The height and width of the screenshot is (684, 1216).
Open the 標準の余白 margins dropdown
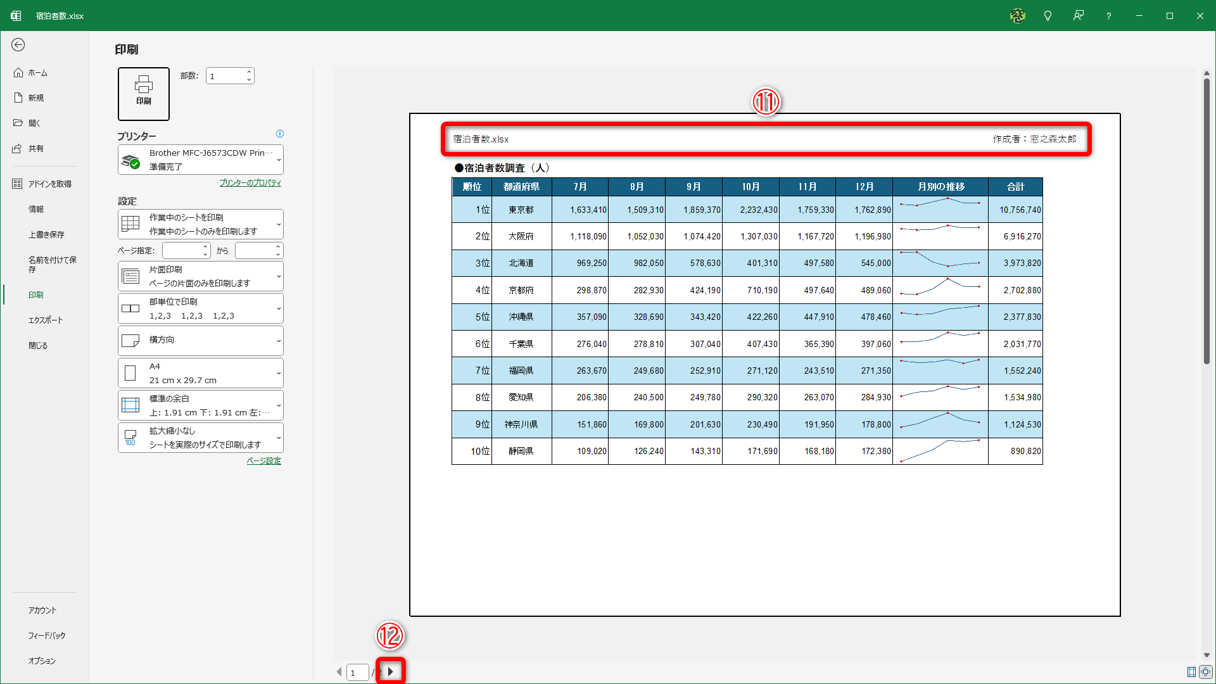click(x=201, y=405)
